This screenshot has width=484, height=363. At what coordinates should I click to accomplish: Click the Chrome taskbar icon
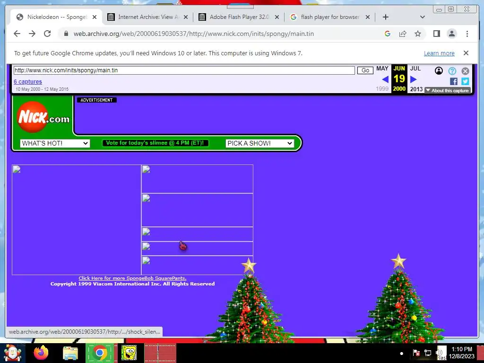(x=99, y=353)
